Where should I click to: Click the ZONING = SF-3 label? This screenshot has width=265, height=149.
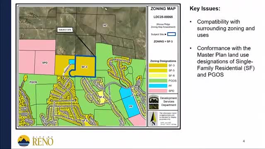(x=163, y=41)
